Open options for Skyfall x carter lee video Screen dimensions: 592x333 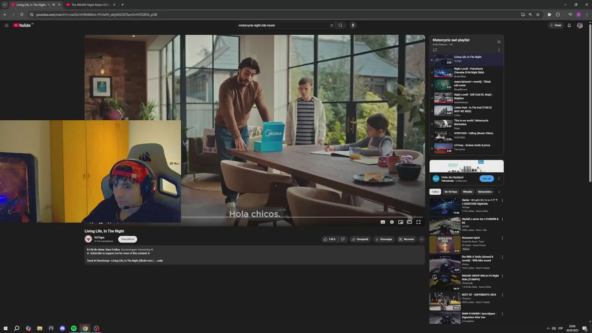click(502, 220)
